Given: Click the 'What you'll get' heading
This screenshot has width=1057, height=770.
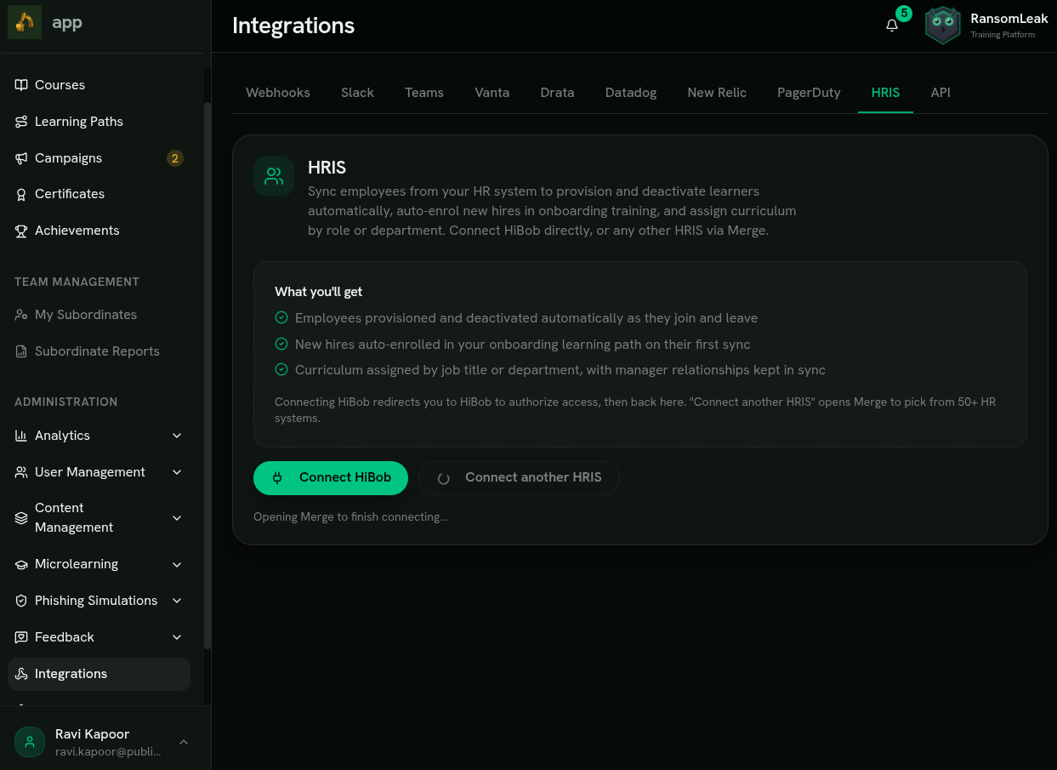Looking at the screenshot, I should click(x=319, y=292).
